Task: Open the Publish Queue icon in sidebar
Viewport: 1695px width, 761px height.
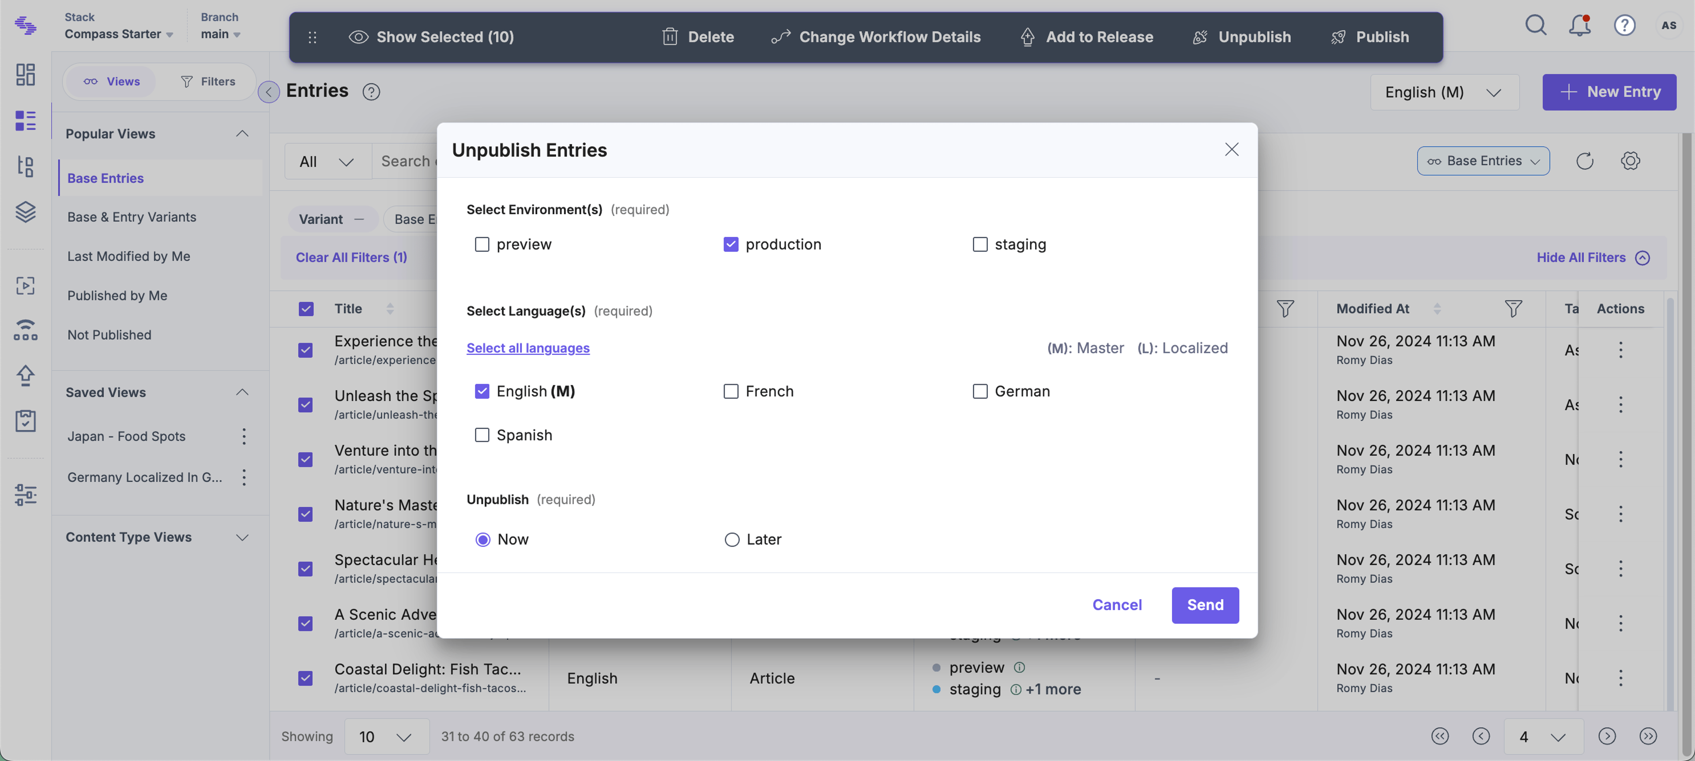Action: click(25, 330)
